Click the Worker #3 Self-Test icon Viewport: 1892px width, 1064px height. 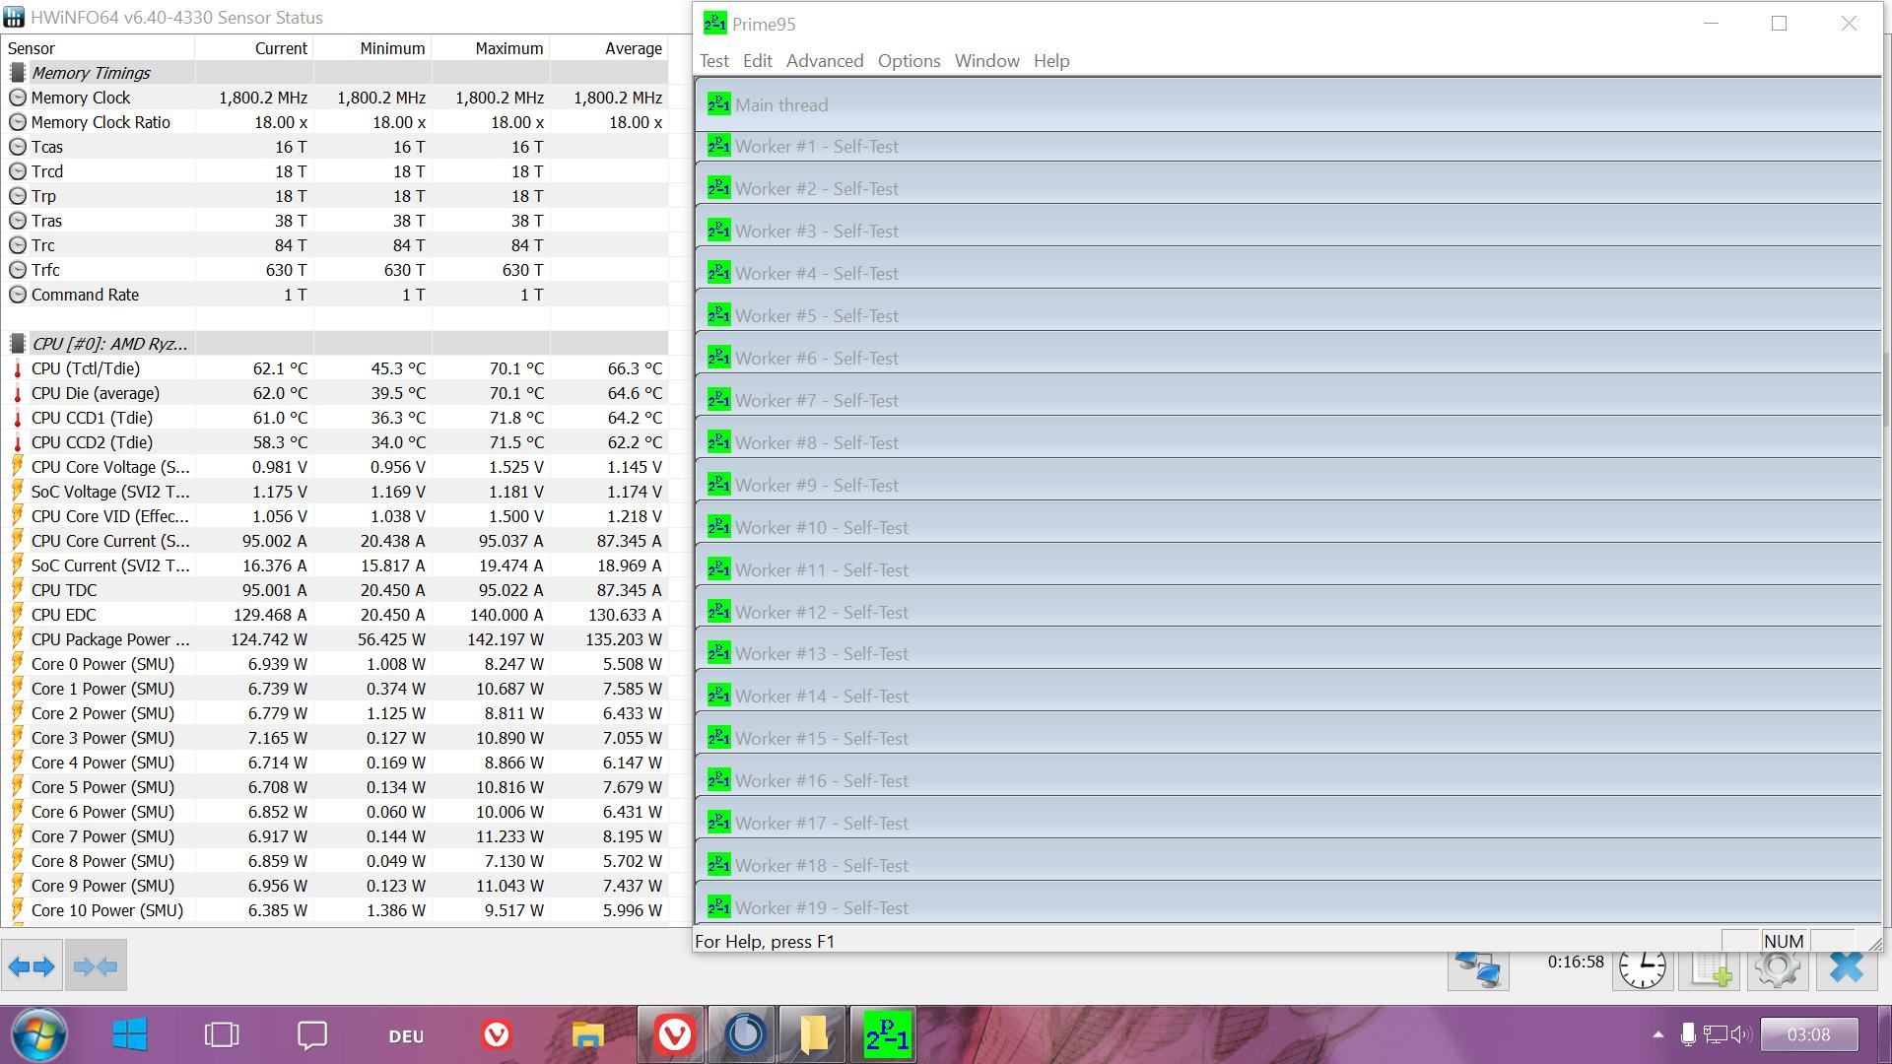click(718, 231)
